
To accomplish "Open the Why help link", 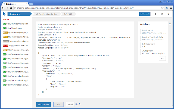I will (x=77, y=104).
